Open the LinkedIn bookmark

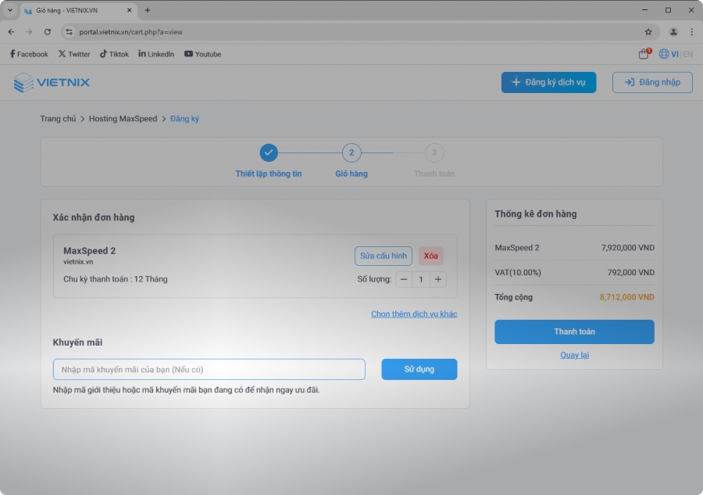pos(156,54)
